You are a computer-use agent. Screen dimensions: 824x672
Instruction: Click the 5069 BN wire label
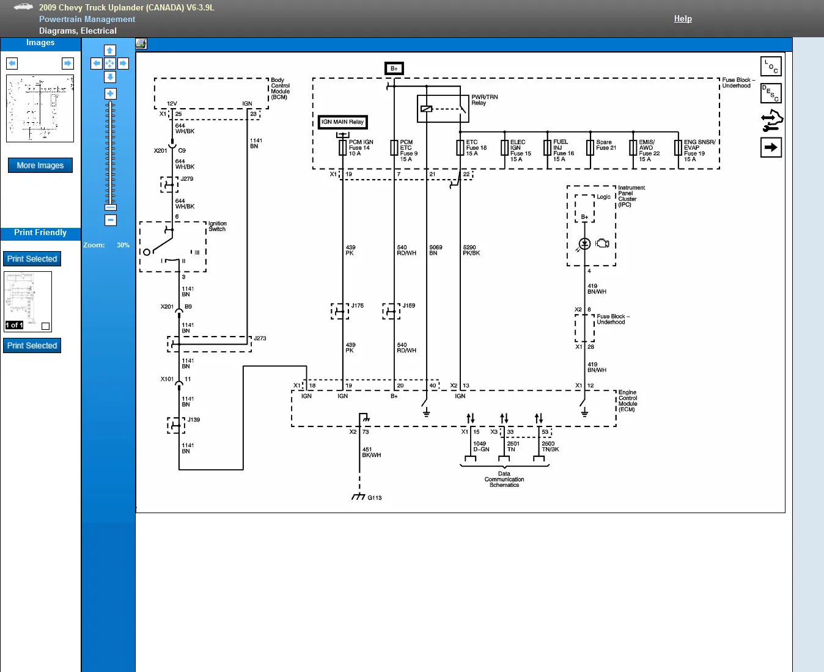coord(435,250)
